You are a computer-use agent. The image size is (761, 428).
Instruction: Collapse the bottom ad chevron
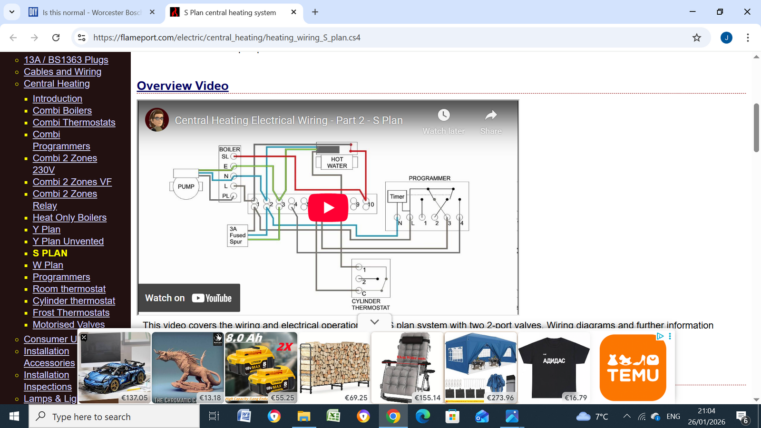click(374, 322)
